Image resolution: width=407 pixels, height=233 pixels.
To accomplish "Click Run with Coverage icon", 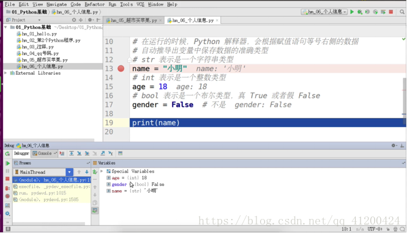I will point(367,12).
